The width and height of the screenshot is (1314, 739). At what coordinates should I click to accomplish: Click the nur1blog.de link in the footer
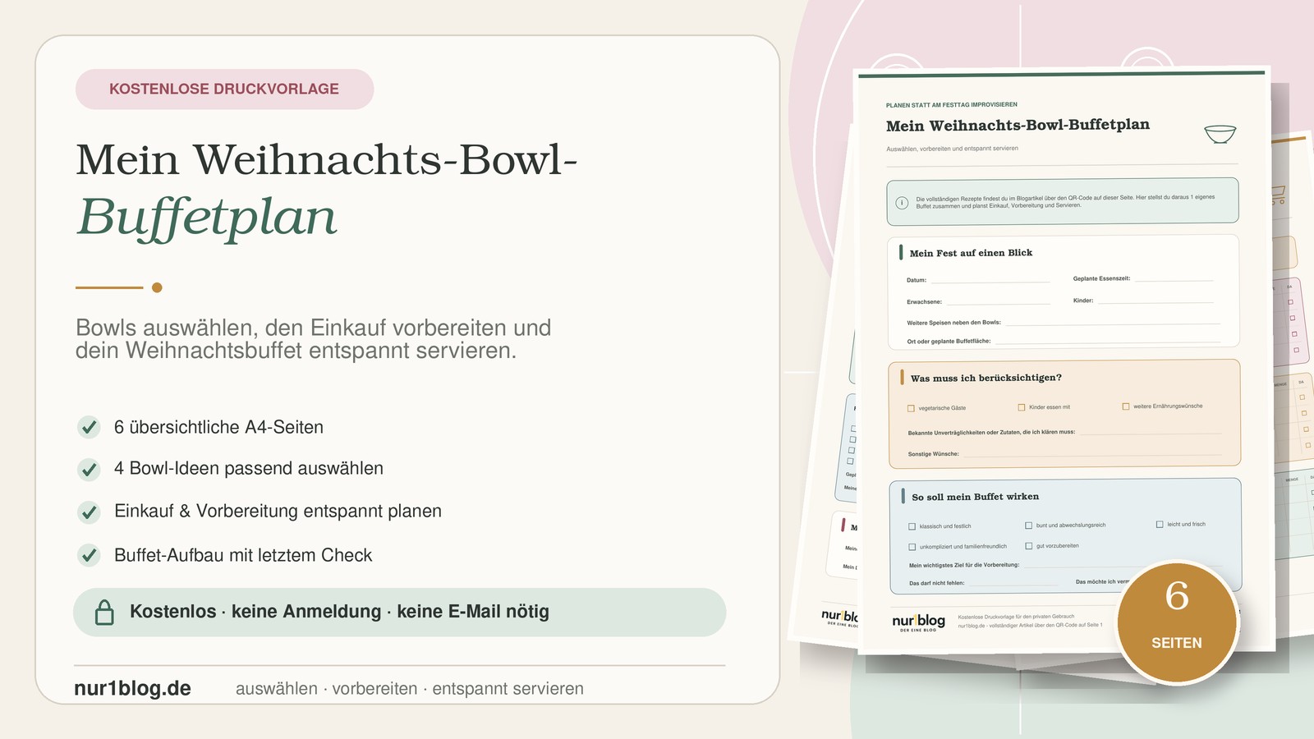point(132,688)
